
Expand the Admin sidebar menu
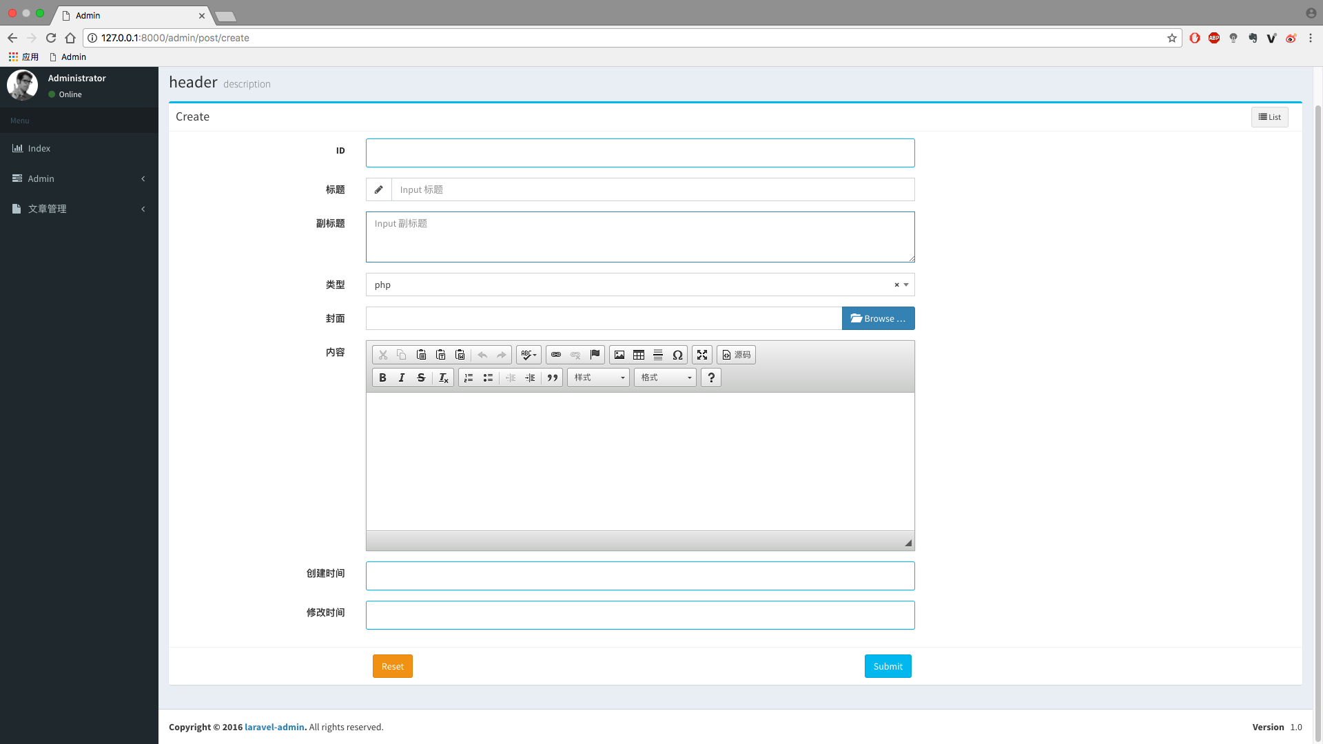coord(79,178)
